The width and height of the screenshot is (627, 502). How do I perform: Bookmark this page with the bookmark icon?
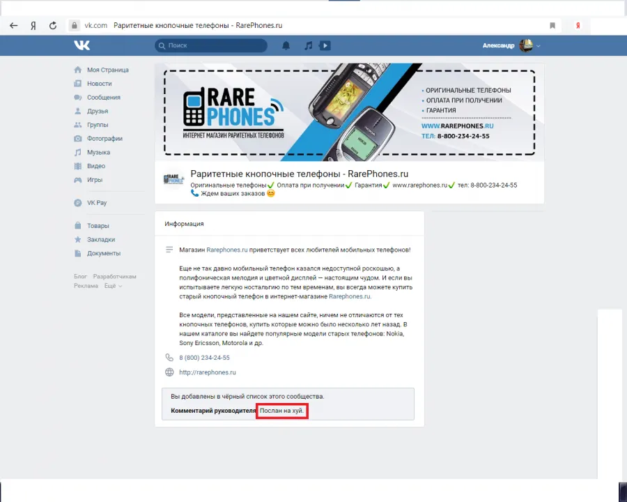(552, 26)
